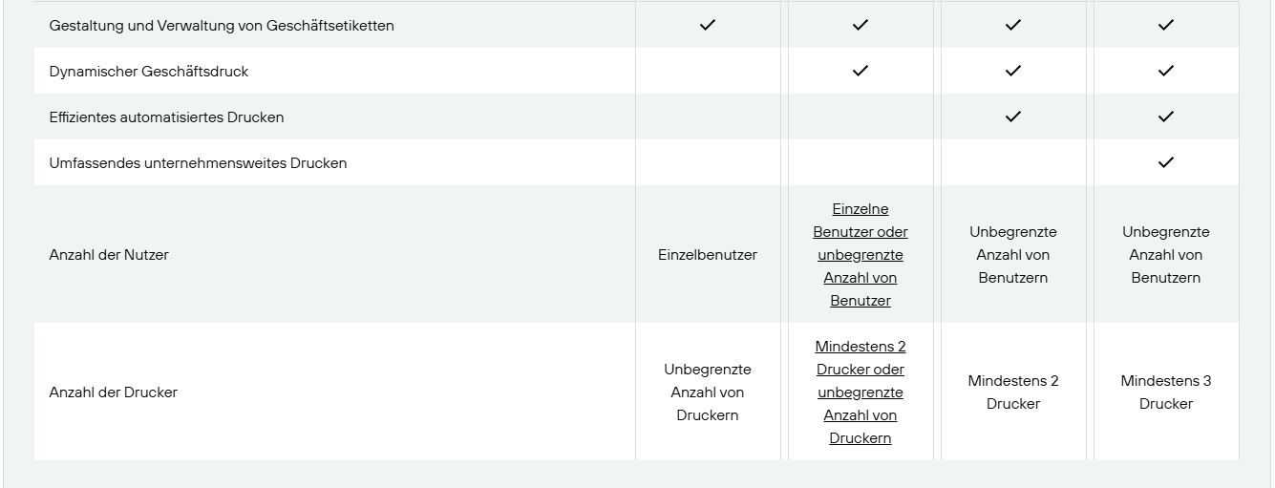Click the third-column checkmark for Effizientes automatisiertes Drucken
Viewport: 1275px width, 488px height.
pos(1013,117)
